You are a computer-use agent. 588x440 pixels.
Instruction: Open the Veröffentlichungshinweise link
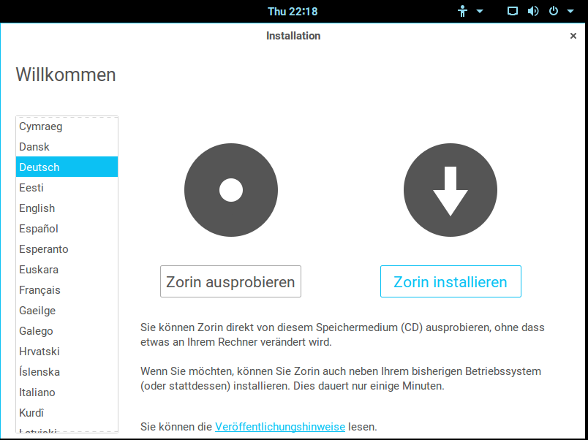tap(281, 426)
